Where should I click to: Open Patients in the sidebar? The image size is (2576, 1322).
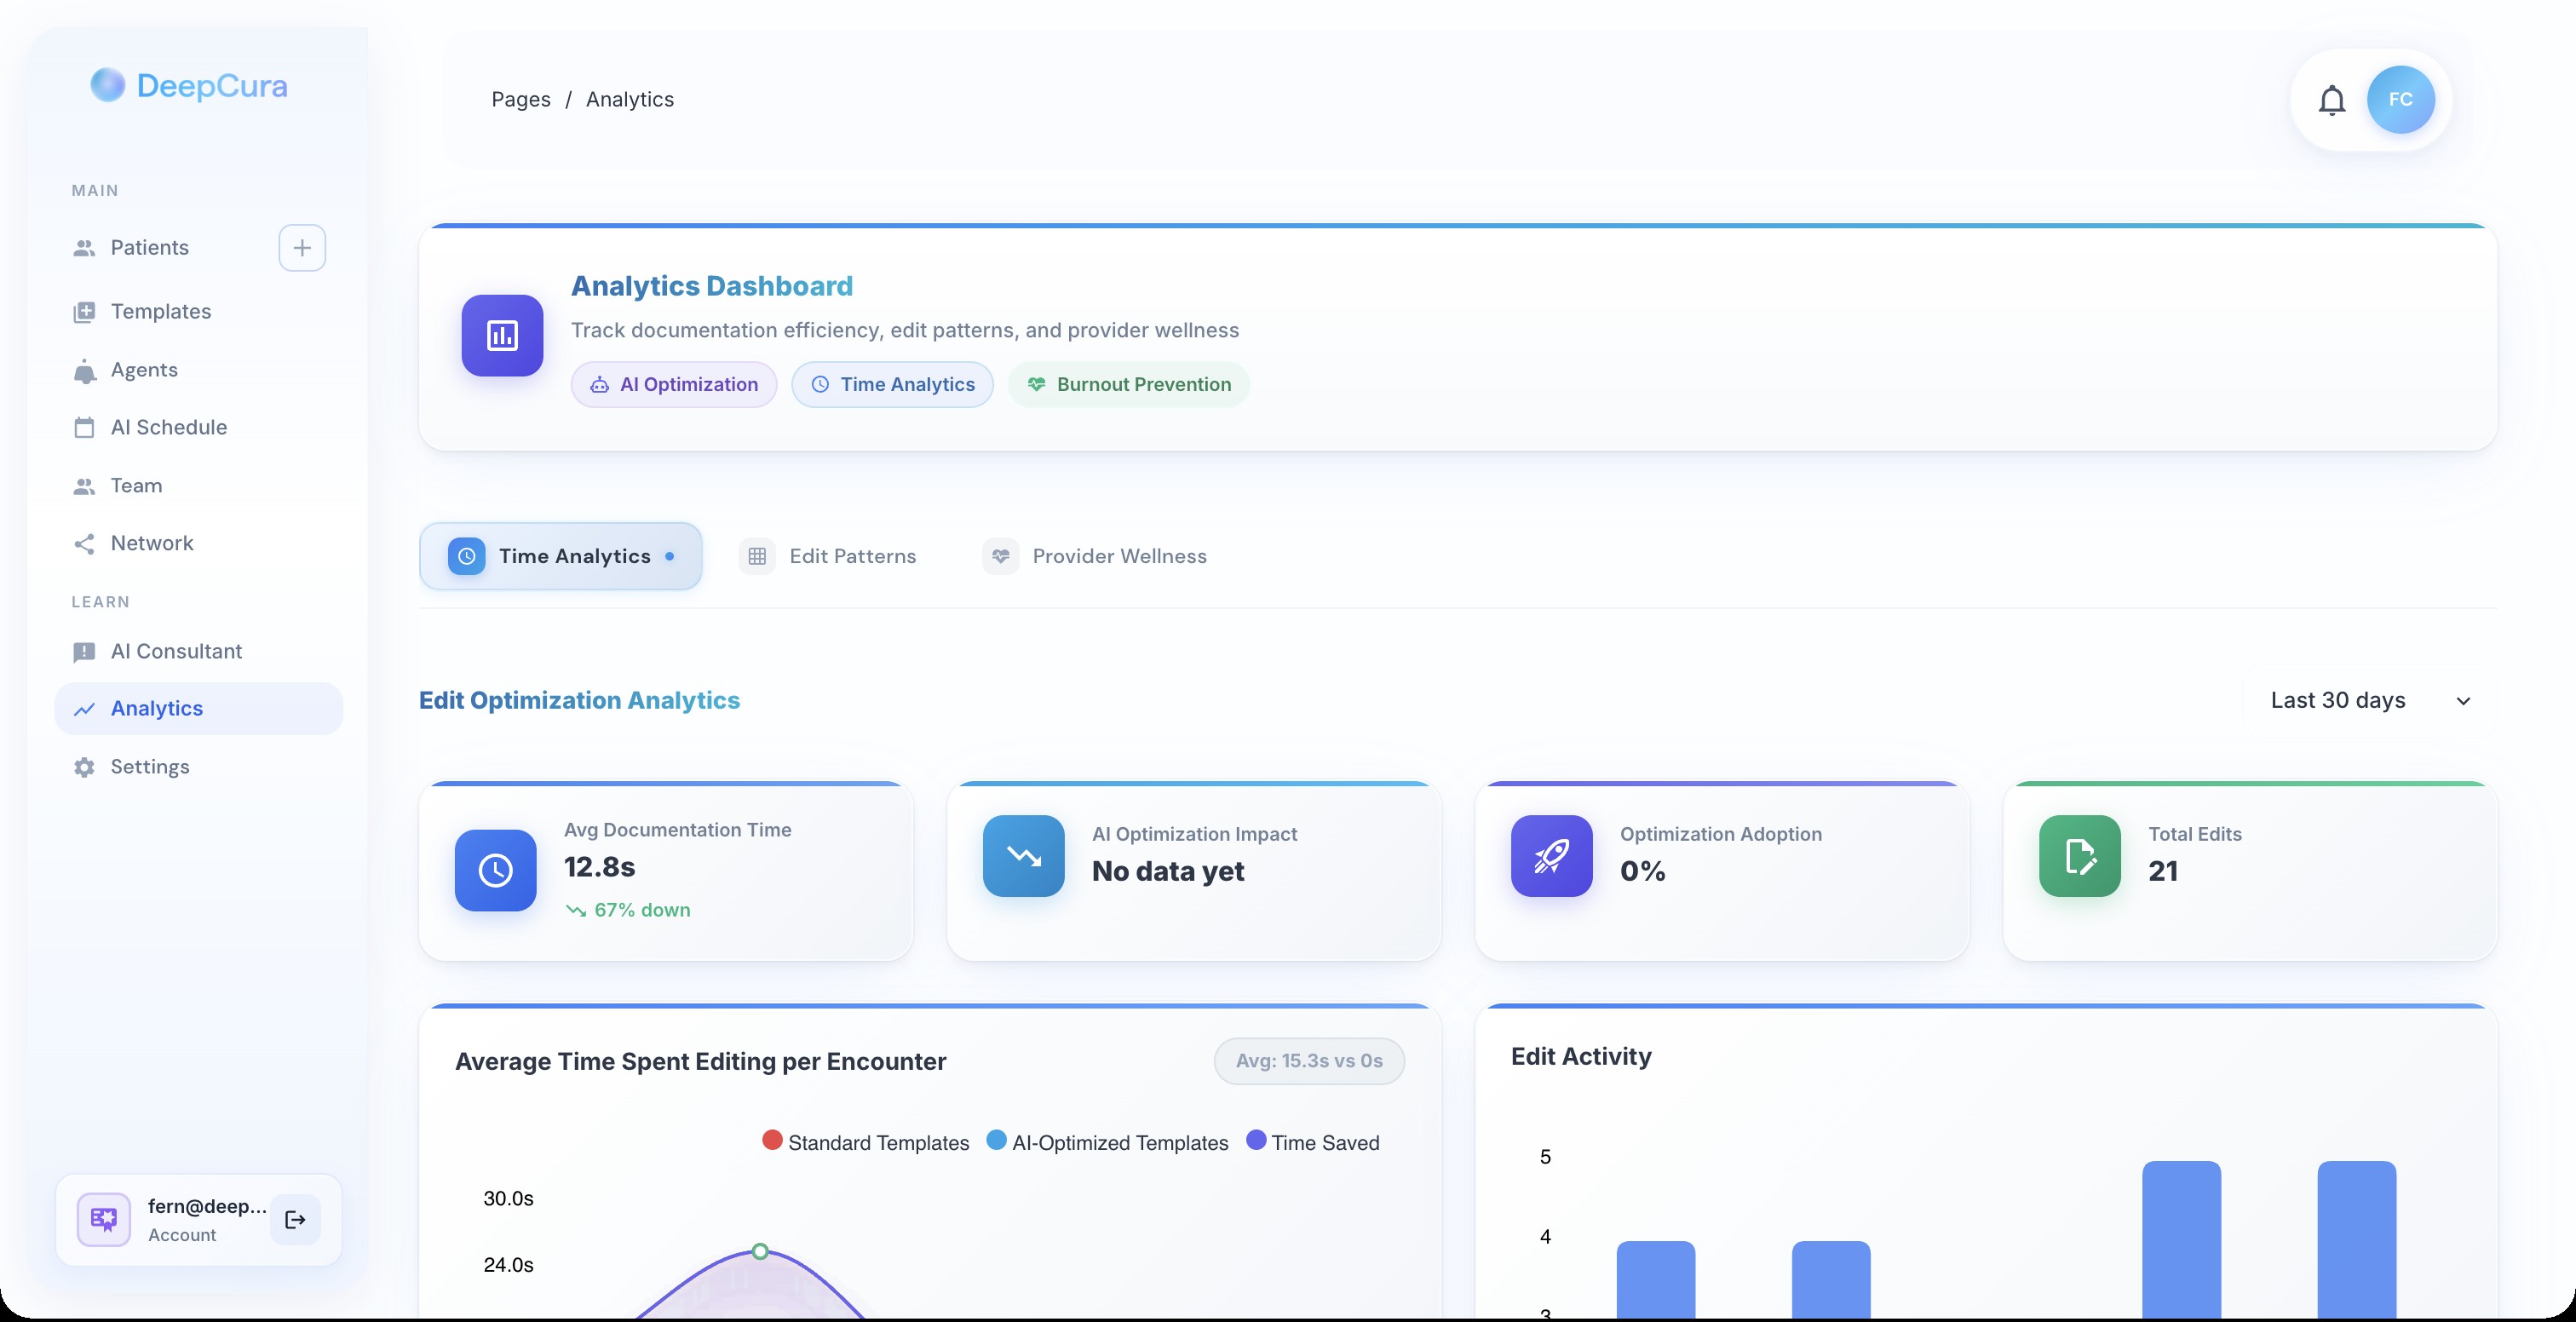click(150, 248)
